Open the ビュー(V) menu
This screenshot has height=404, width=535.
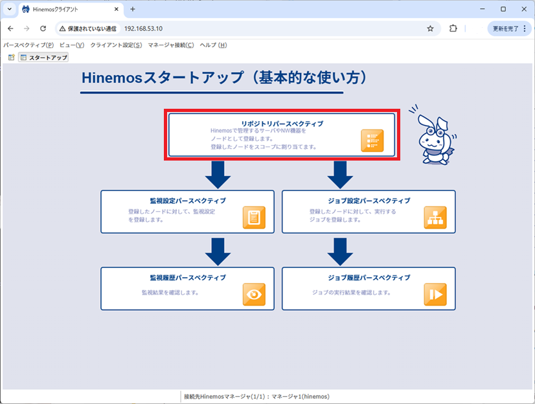click(x=72, y=45)
